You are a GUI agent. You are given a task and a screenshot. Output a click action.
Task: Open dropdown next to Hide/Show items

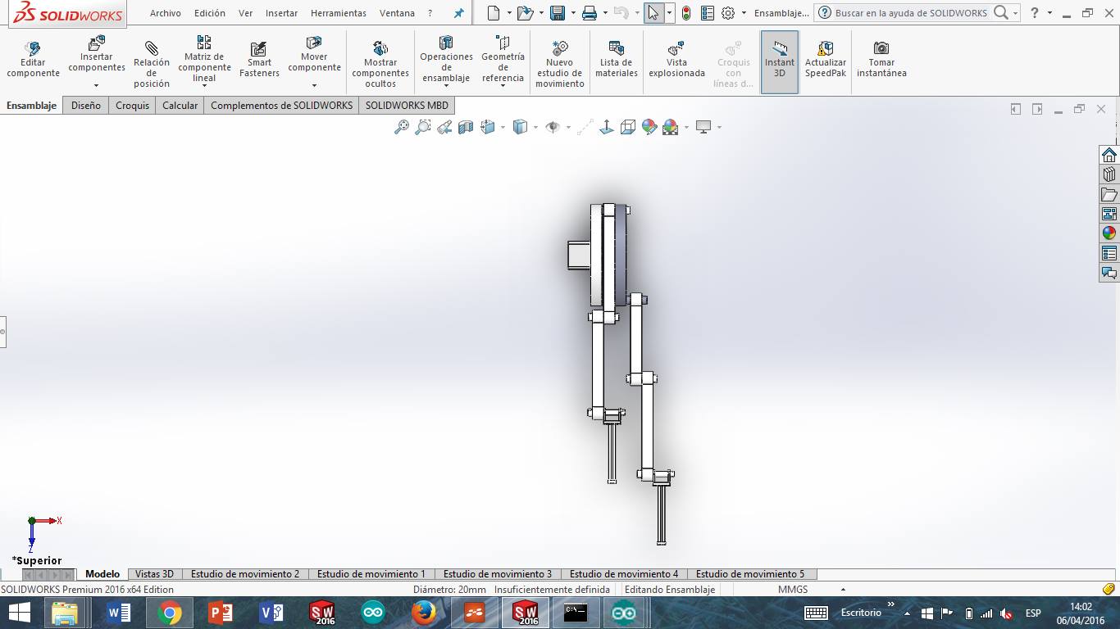567,128
